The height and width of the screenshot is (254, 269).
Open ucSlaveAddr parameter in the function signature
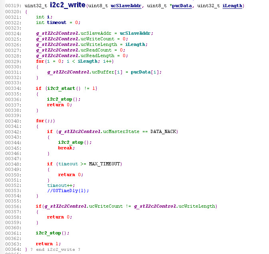127,6
